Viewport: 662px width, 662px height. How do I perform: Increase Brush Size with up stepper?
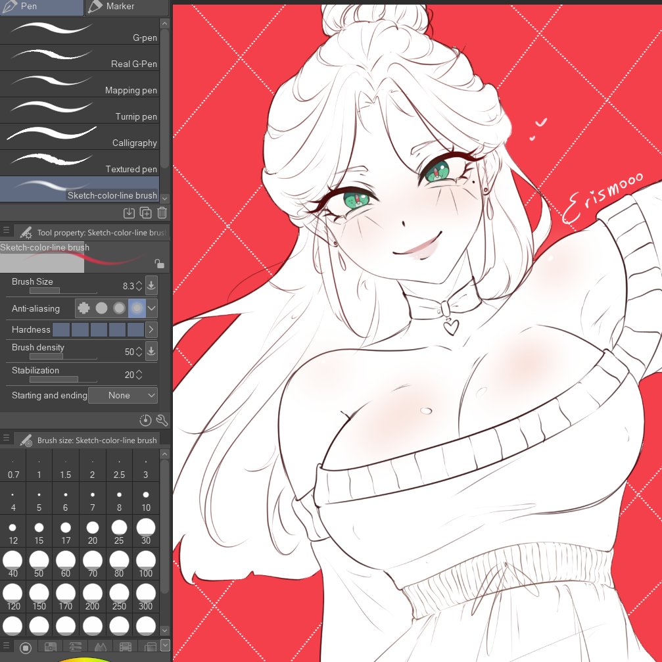(139, 283)
